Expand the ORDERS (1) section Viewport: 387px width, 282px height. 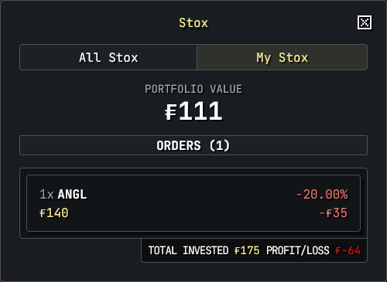[x=193, y=145]
